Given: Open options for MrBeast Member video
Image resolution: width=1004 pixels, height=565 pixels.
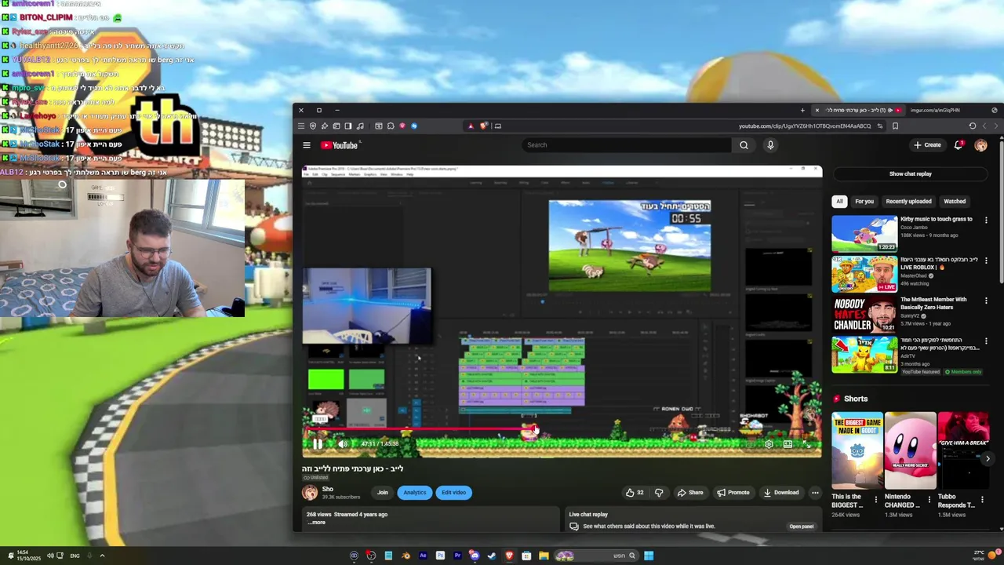Looking at the screenshot, I should [986, 301].
